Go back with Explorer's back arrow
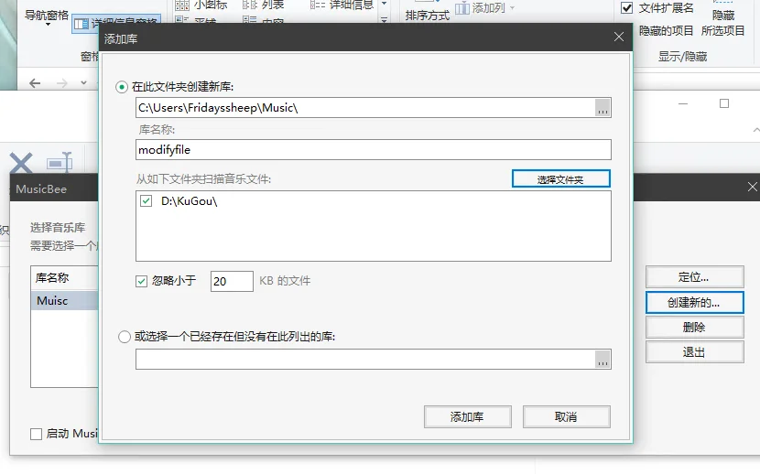The height and width of the screenshot is (474, 760). click(35, 83)
